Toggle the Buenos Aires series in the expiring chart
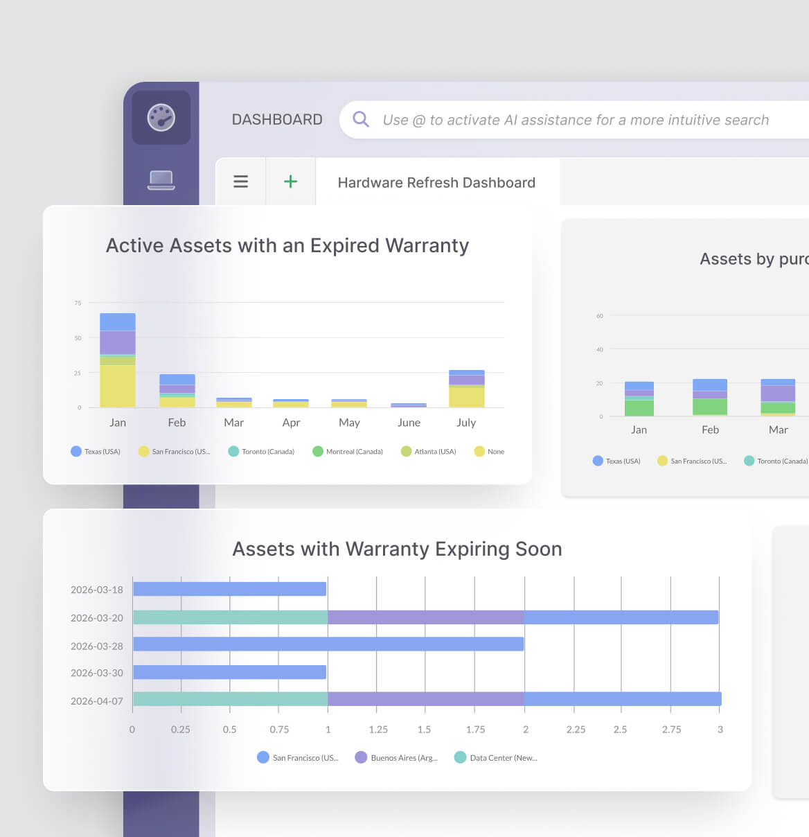Screen dimensions: 809x837 click(361, 757)
